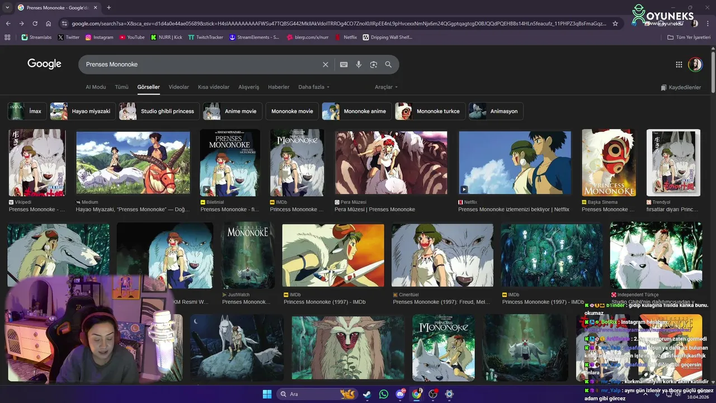Open the Pera Müzesi image result
Viewport: 716px width, 403px height.
point(391,162)
